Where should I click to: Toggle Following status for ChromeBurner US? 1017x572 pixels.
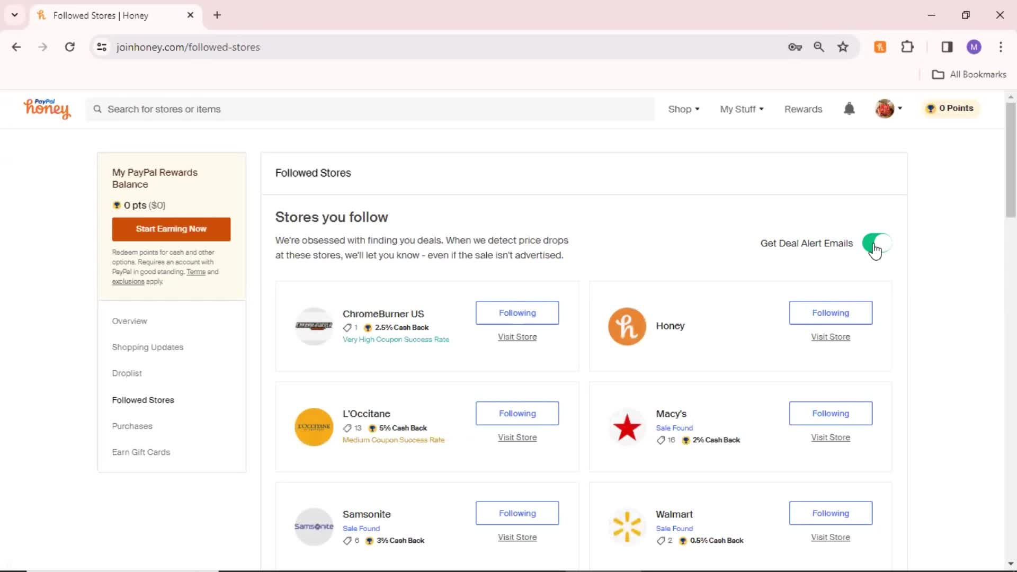(x=518, y=312)
